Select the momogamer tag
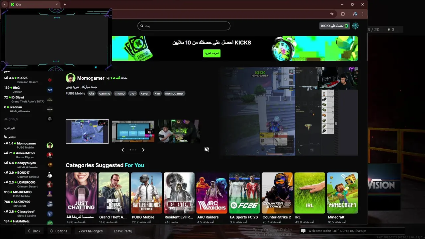Viewport: 425px width, 239px height. coord(175,94)
